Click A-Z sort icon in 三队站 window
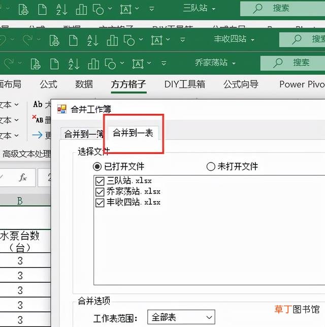This screenshot has height=327, width=325. pos(62,9)
